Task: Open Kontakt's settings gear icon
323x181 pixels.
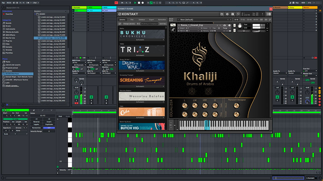Action: point(227,14)
